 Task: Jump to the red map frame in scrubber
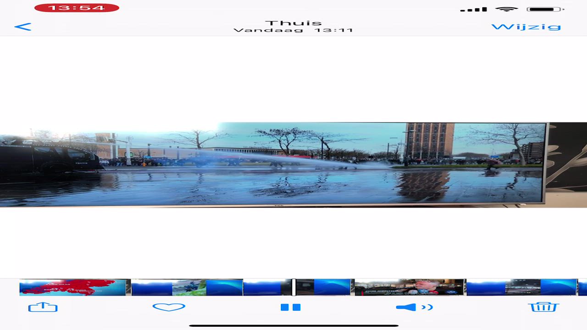coord(73,287)
